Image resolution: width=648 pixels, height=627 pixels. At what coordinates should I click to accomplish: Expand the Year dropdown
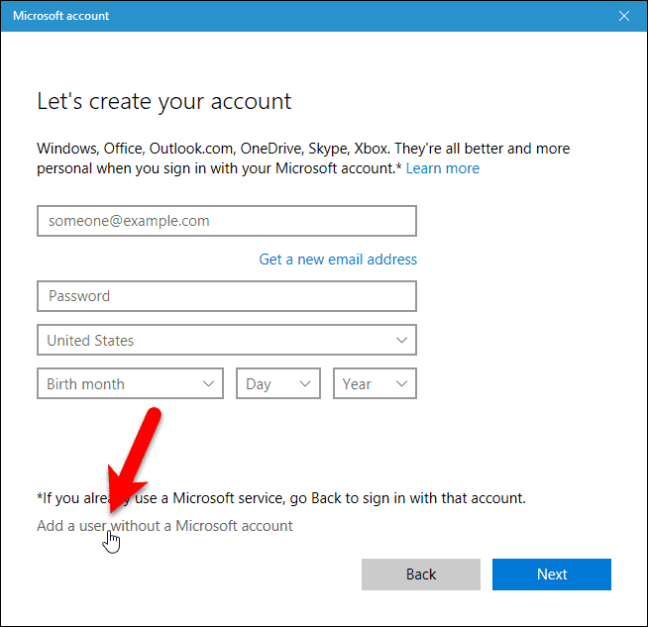click(375, 383)
